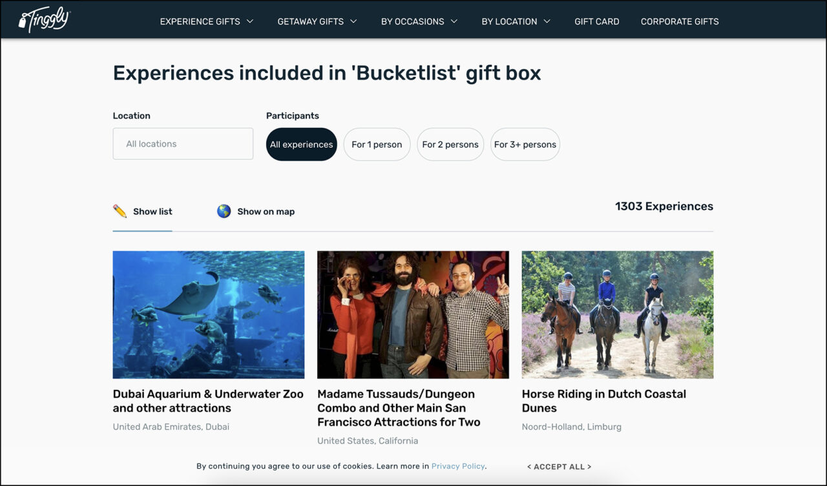Select the All experiences filter
The width and height of the screenshot is (827, 486).
pos(301,145)
